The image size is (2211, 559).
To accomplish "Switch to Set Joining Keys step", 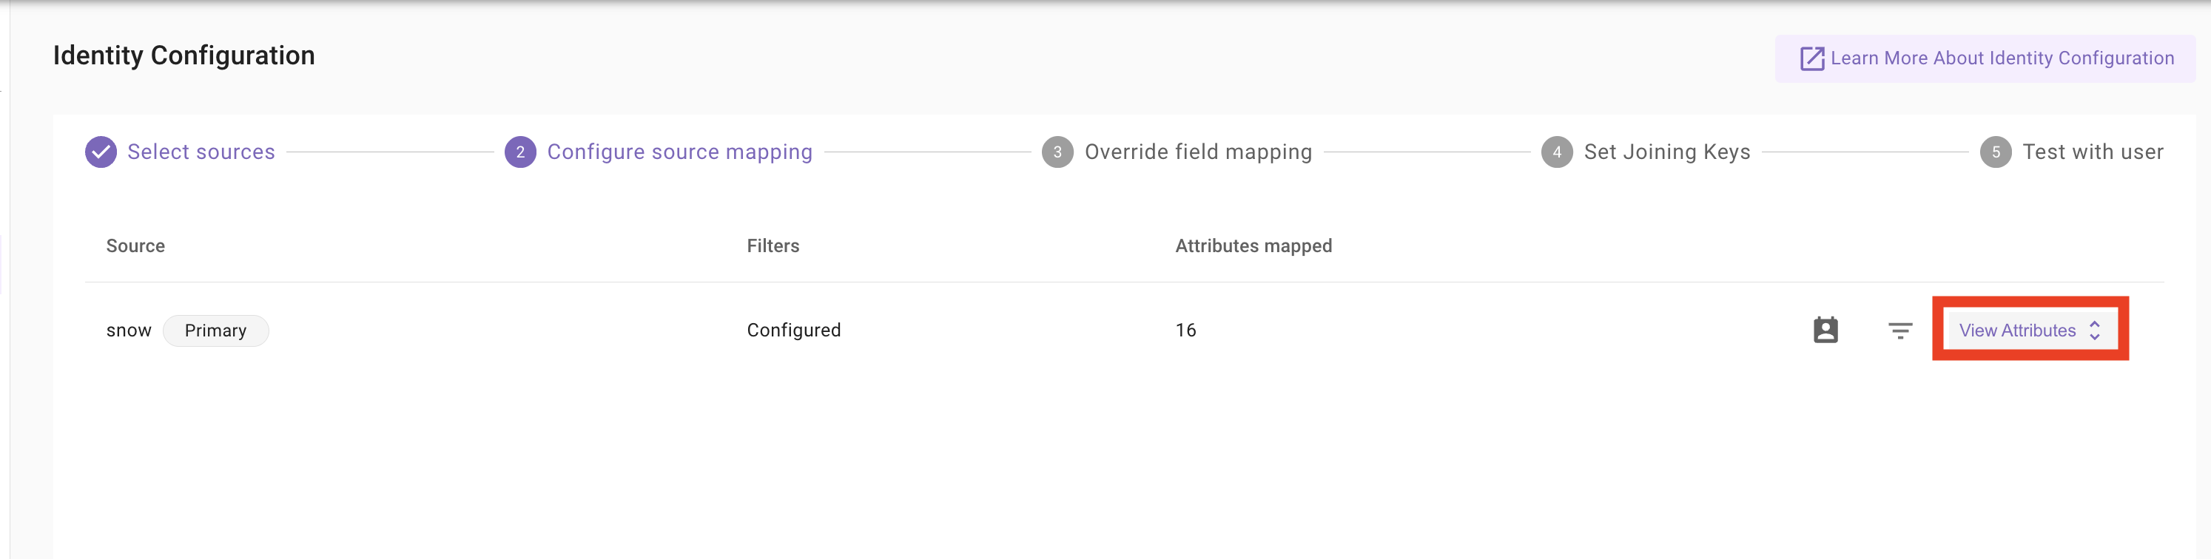I will [x=1667, y=152].
